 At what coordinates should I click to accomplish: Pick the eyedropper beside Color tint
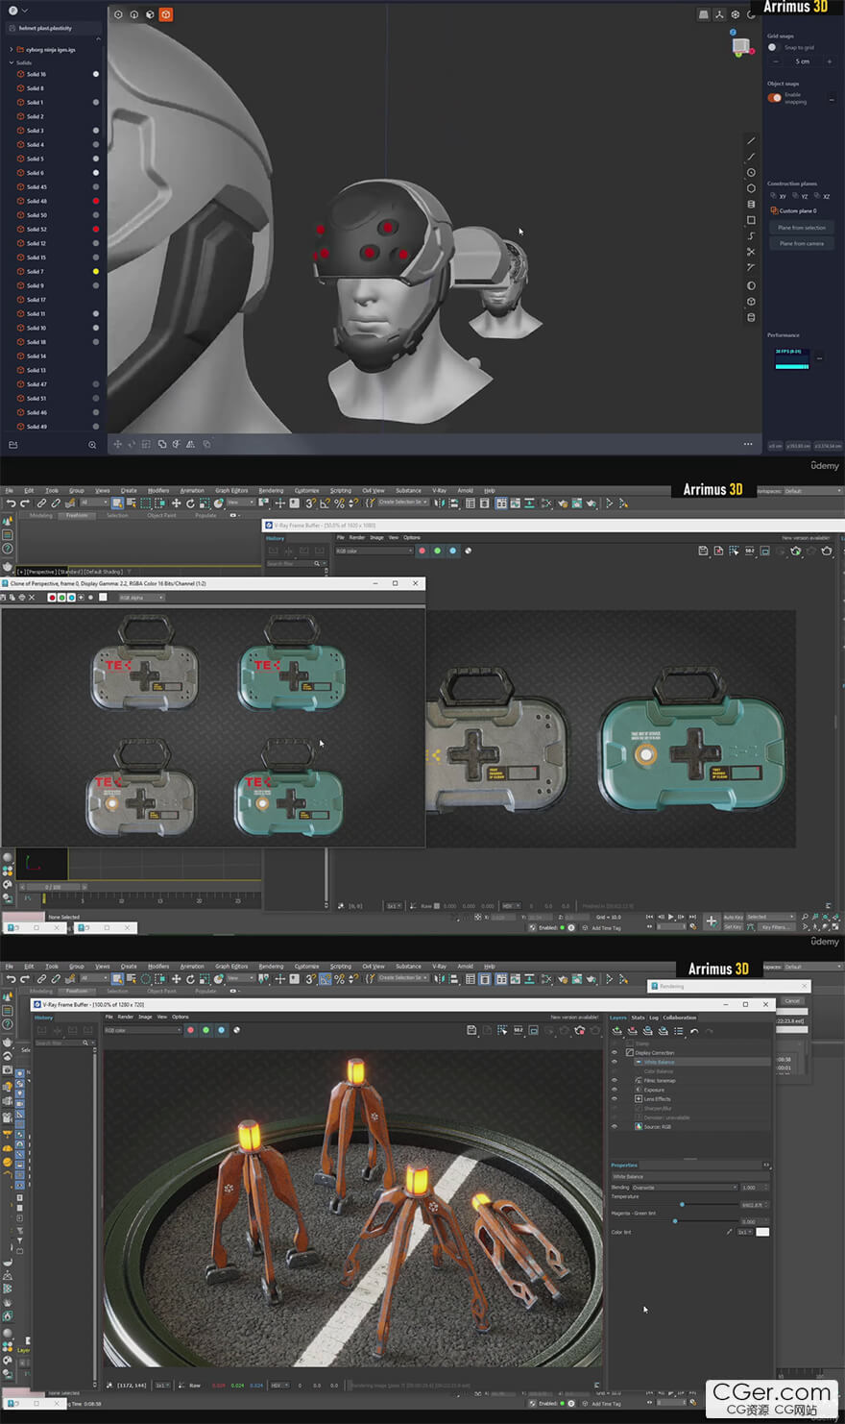tap(729, 1232)
